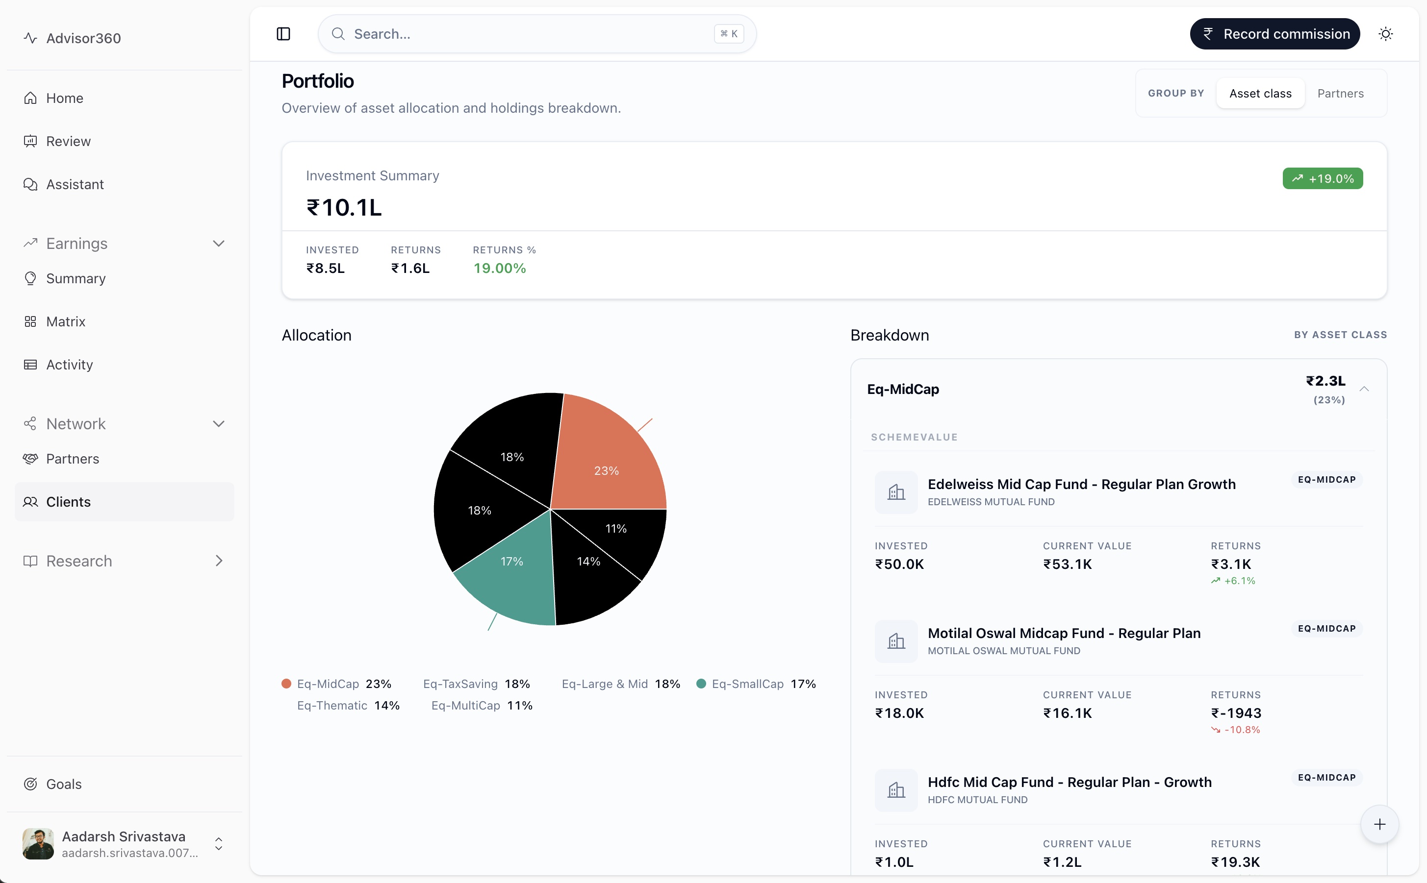Viewport: 1427px width, 883px height.
Task: Collapse the Eq-MidCap breakdown chevron
Action: click(x=1364, y=389)
